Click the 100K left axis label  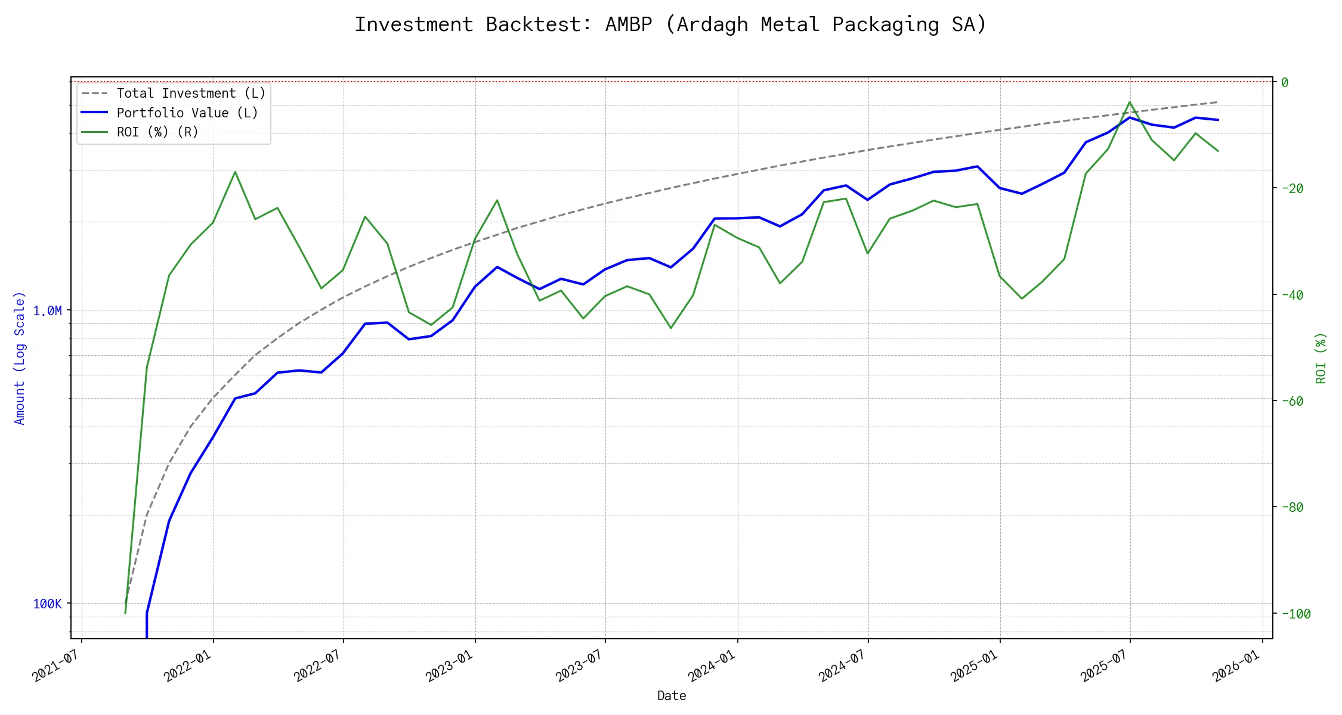[47, 604]
